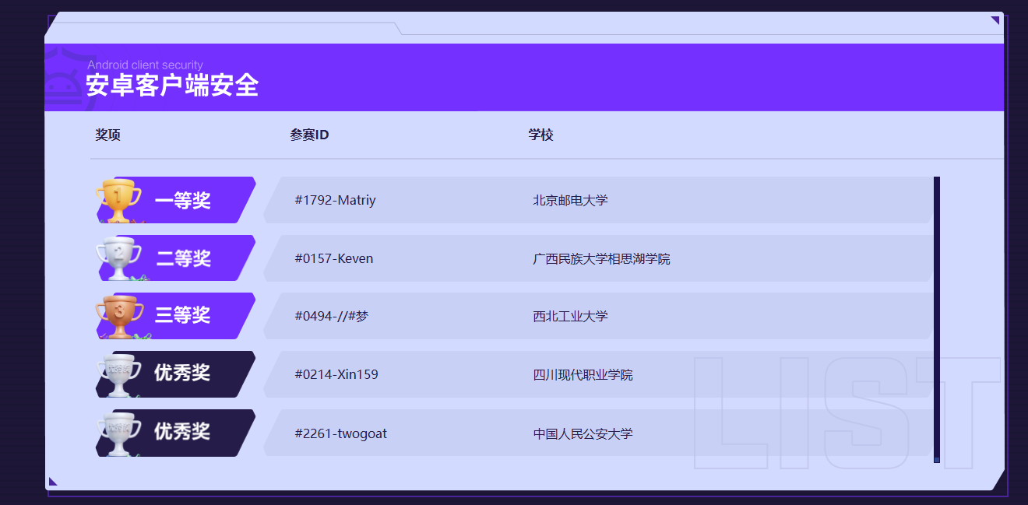Click participant ID #0214-Xin159
The image size is (1028, 505).
tap(336, 374)
